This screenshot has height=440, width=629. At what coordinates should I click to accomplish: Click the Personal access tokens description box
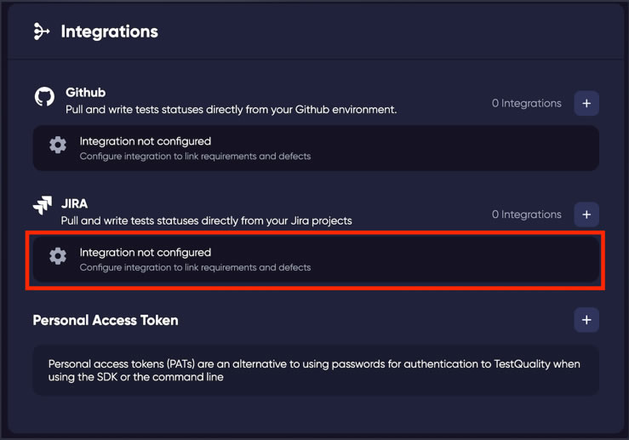[316, 370]
